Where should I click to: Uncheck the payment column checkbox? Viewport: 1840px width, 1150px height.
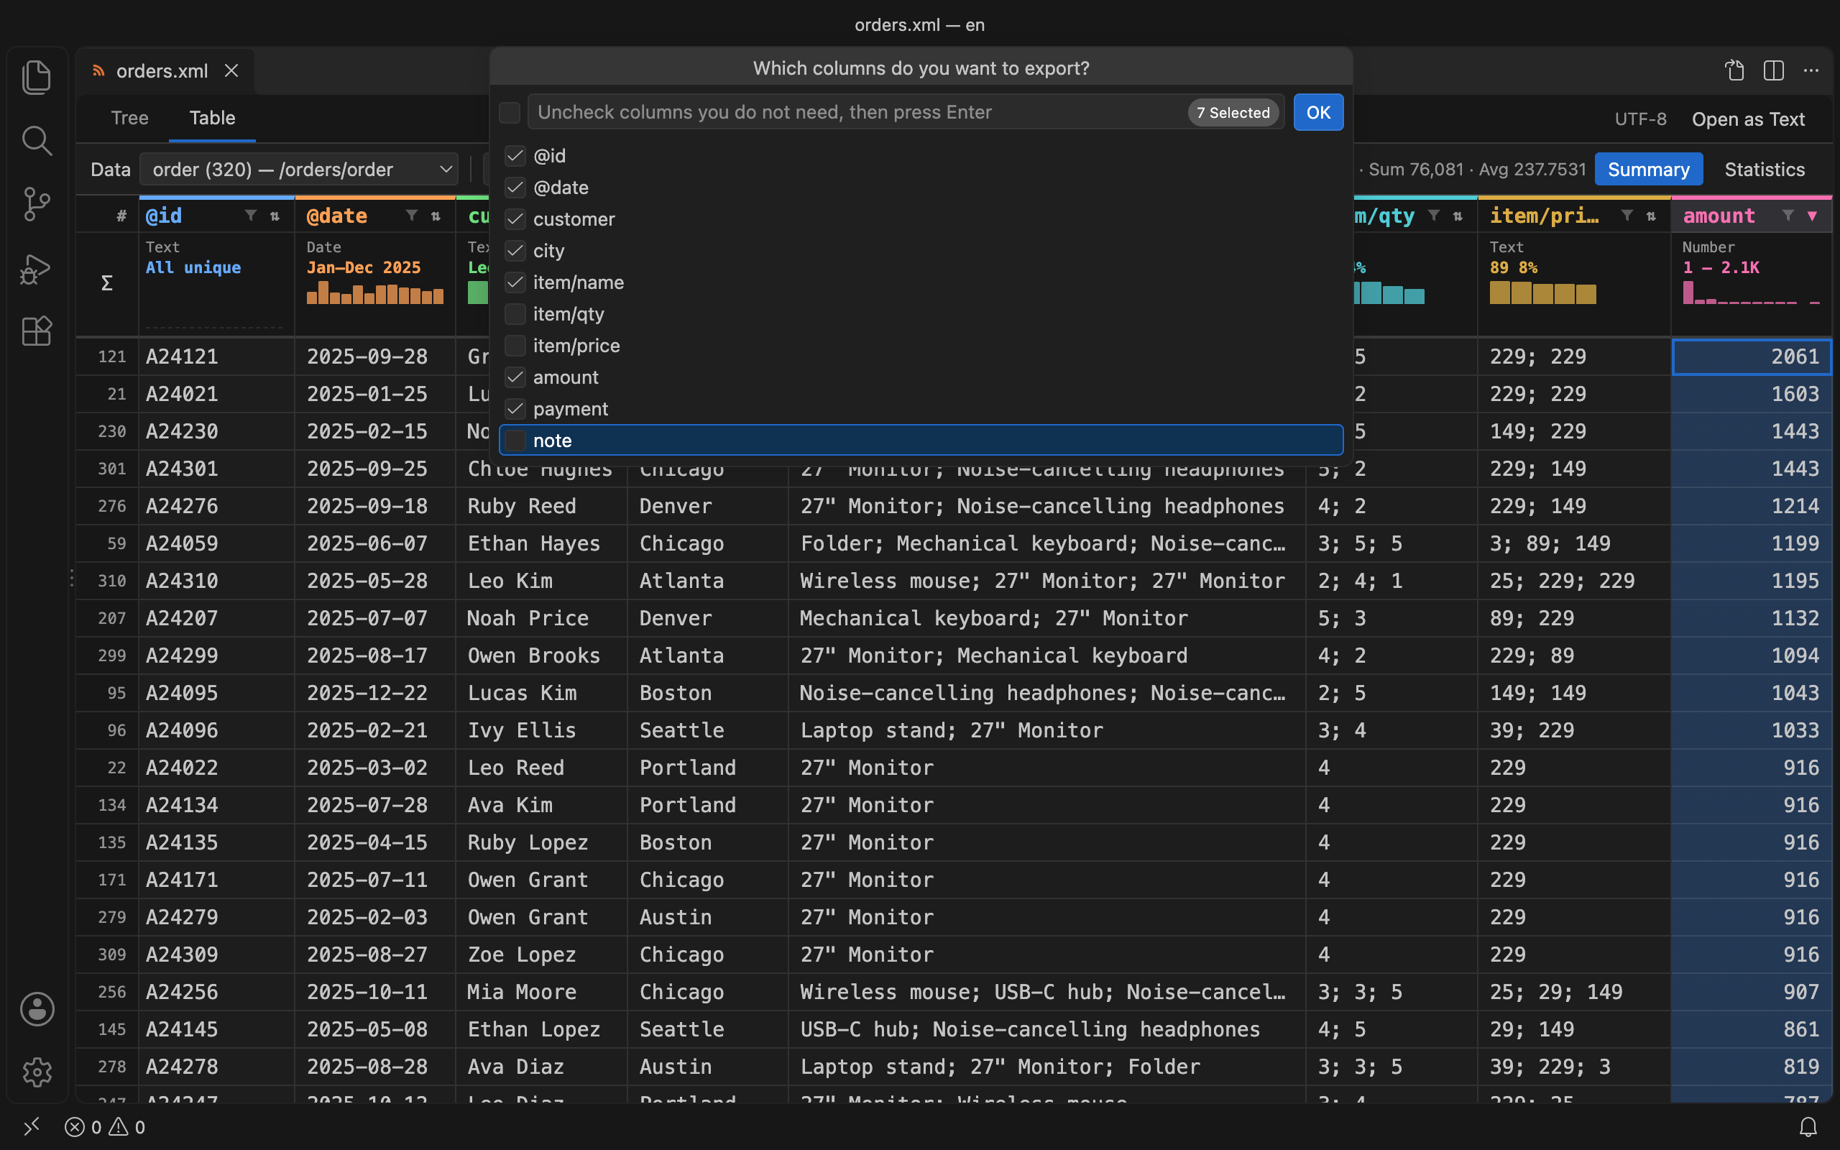(515, 409)
